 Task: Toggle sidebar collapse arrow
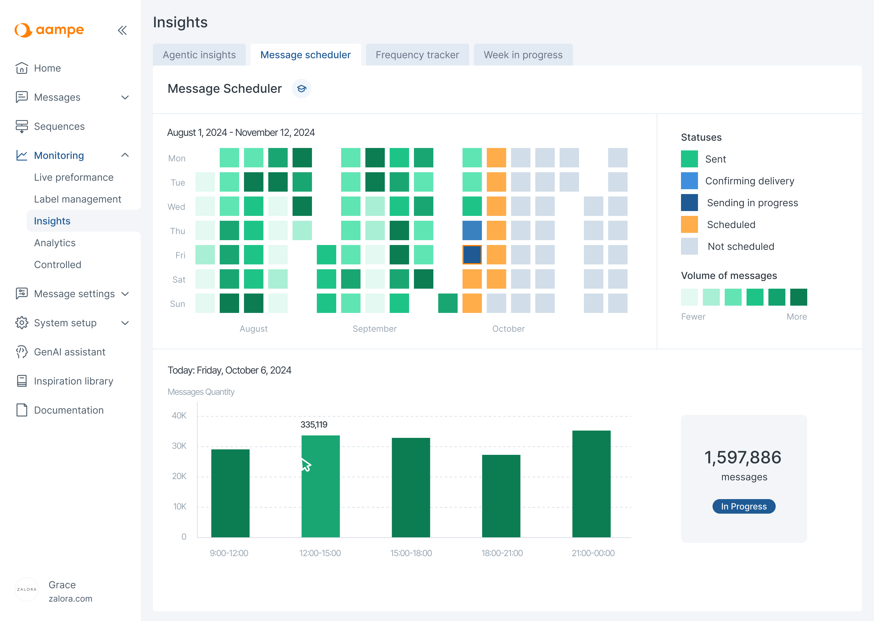(122, 31)
